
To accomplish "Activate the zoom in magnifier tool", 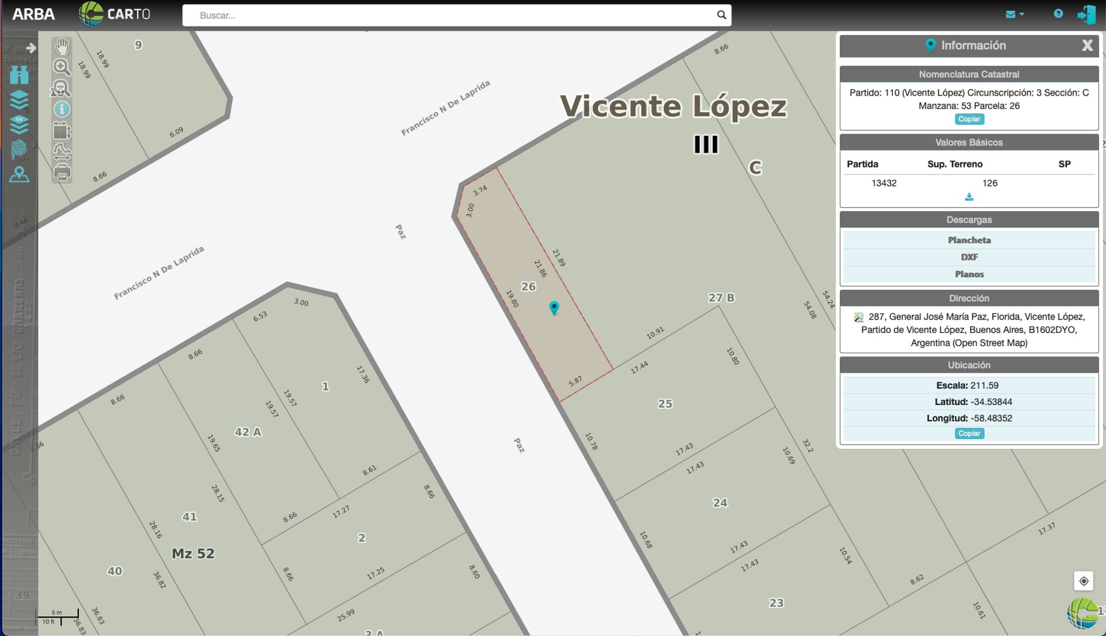I will pos(62,67).
